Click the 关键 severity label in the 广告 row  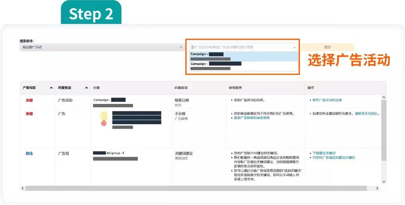29,114
